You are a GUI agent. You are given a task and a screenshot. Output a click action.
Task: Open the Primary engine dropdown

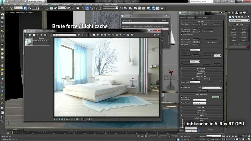[199, 100]
